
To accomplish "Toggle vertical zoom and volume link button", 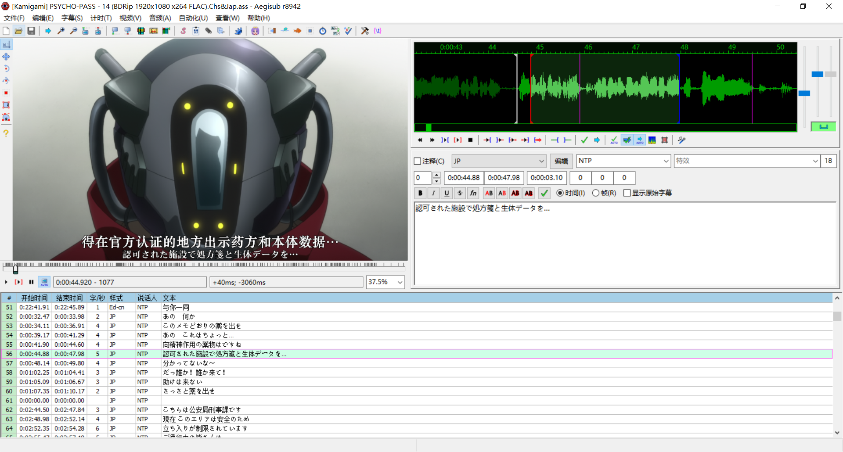I will coord(823,127).
